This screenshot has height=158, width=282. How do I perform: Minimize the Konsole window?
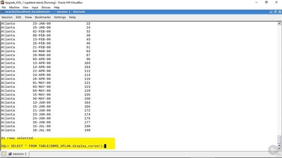coord(271,12)
